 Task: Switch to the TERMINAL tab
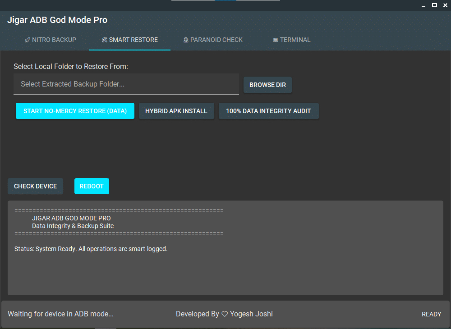tap(292, 40)
